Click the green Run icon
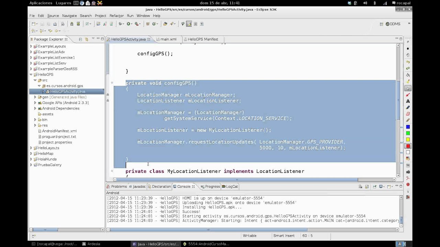 pos(128,24)
